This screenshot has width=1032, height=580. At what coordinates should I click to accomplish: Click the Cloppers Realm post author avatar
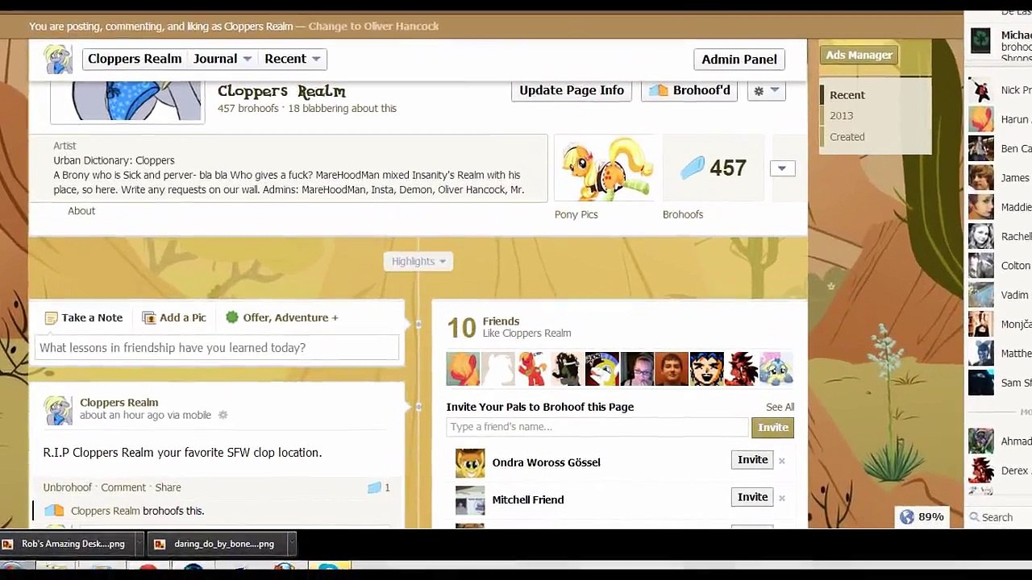pyautogui.click(x=58, y=410)
